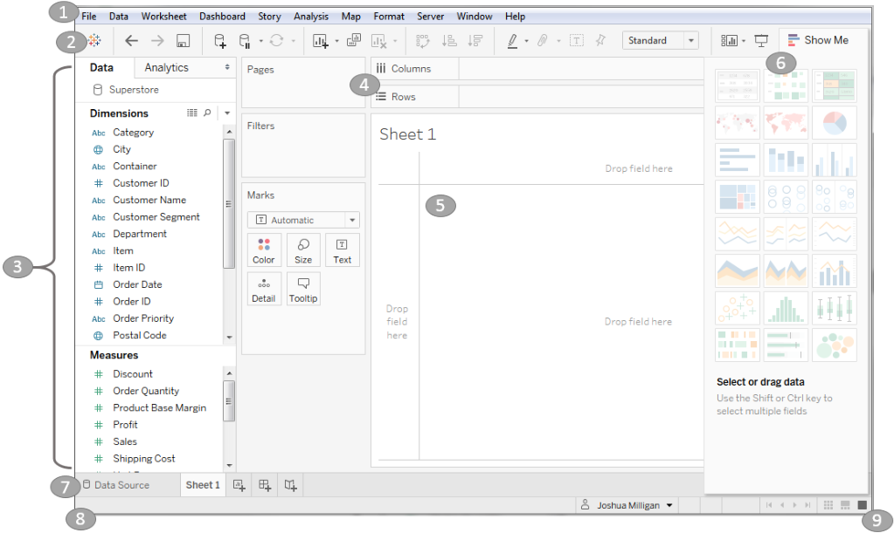Click the Swap rows and columns icon

[422, 40]
